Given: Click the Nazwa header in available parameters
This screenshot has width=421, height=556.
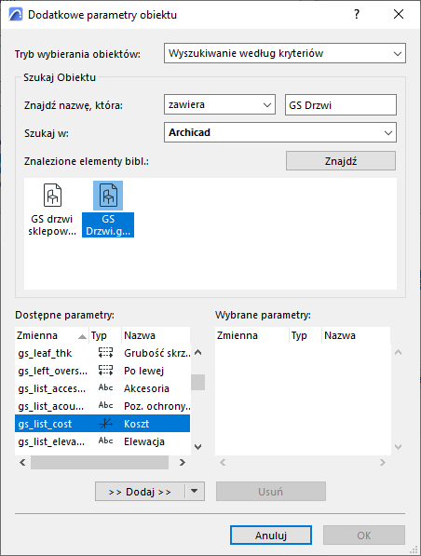Looking at the screenshot, I should pos(156,335).
